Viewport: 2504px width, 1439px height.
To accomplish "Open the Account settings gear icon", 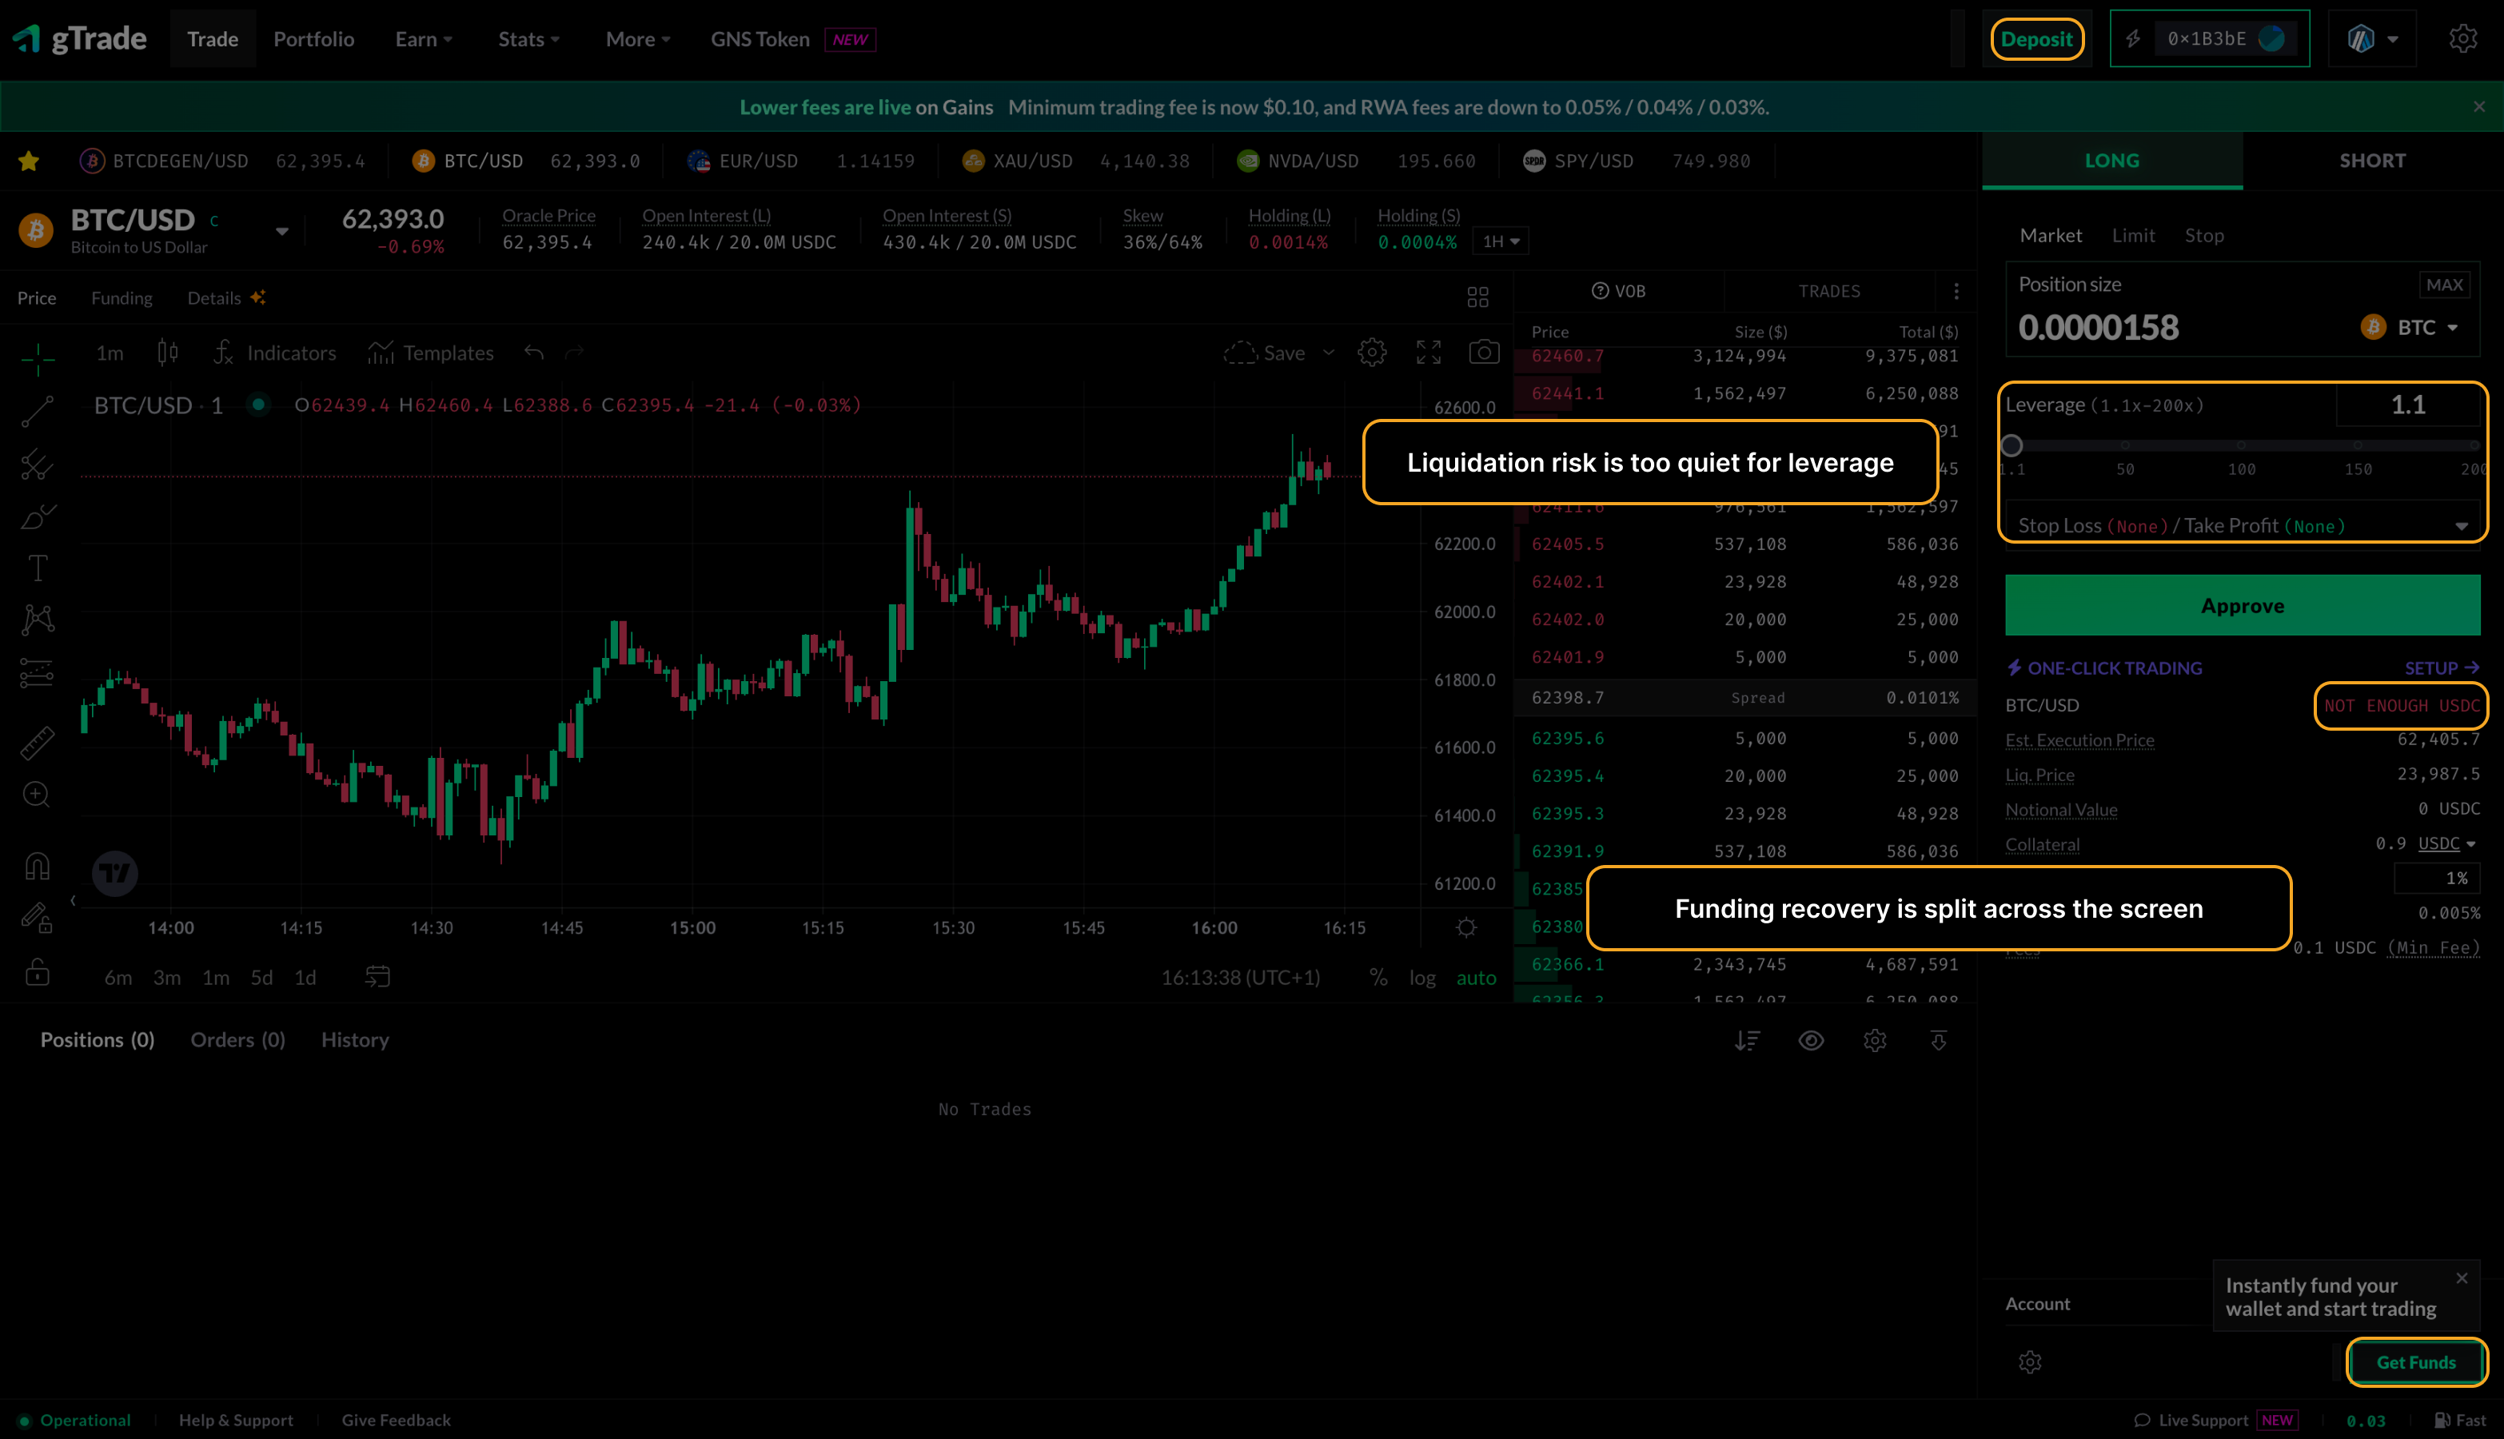I will [2030, 1362].
